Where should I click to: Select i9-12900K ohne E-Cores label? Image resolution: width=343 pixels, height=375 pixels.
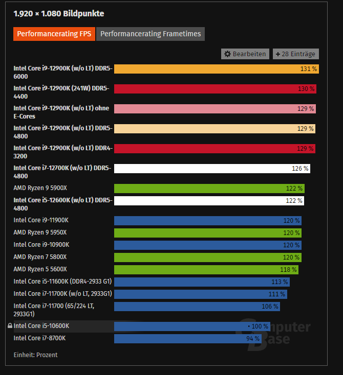61,112
